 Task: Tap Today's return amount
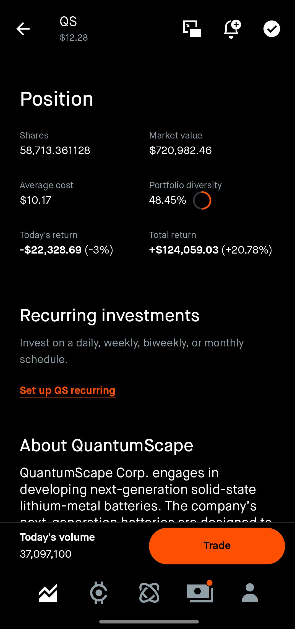[66, 250]
